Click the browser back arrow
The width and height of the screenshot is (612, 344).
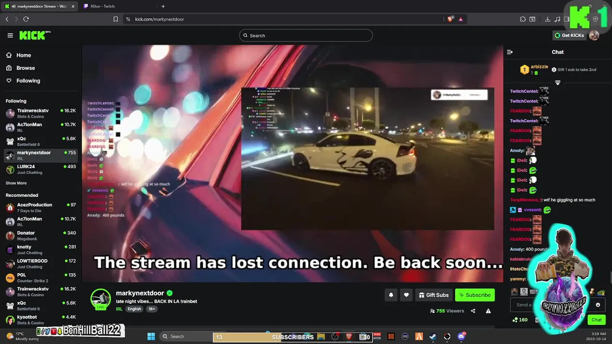[7, 19]
